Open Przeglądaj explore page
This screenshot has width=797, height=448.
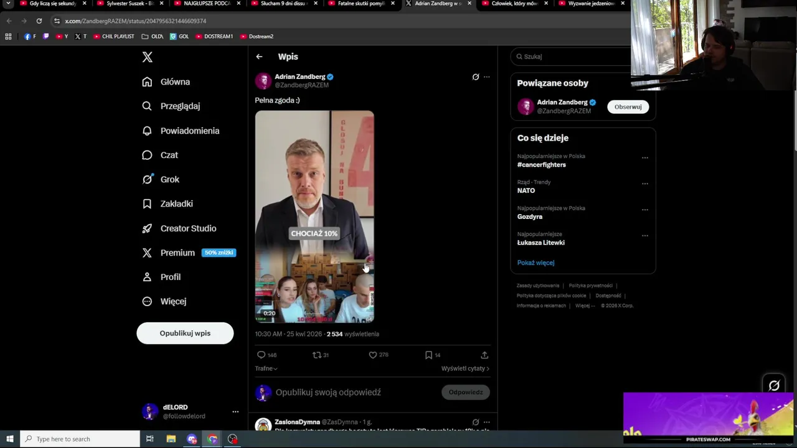pos(171,106)
